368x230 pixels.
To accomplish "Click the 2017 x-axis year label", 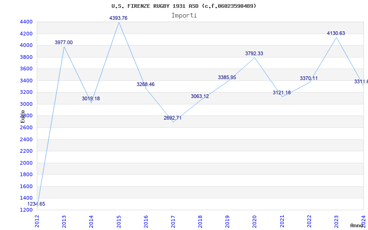I will pyautogui.click(x=173, y=221).
